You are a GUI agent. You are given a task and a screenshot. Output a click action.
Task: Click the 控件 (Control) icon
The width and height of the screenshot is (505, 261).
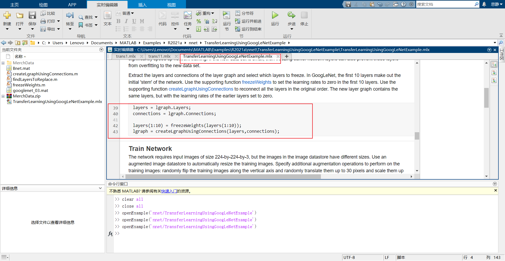pos(175,15)
